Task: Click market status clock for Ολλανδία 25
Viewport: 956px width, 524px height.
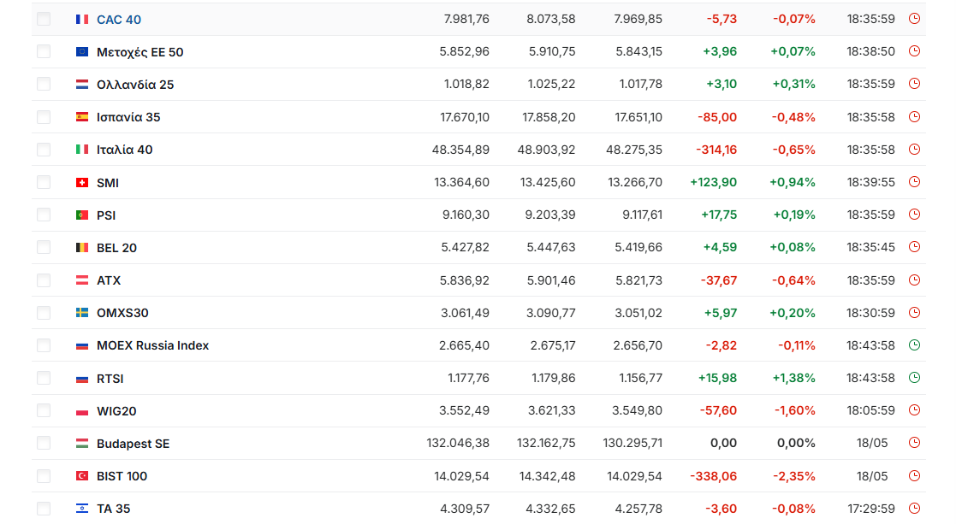Action: tap(914, 84)
